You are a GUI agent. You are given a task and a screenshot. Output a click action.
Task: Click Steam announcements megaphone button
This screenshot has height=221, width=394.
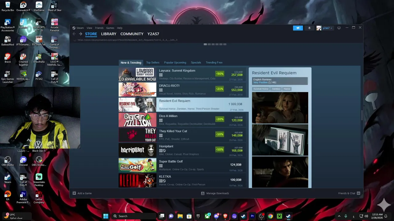coord(298,28)
